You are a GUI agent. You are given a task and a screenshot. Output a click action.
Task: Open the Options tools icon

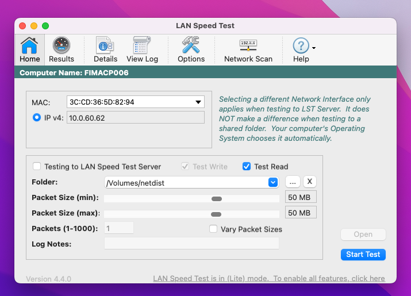pyautogui.click(x=191, y=50)
